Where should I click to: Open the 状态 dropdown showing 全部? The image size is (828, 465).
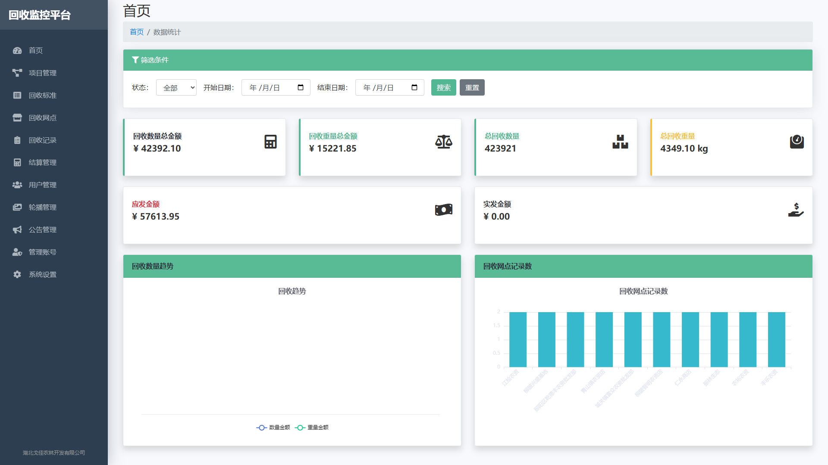click(176, 87)
